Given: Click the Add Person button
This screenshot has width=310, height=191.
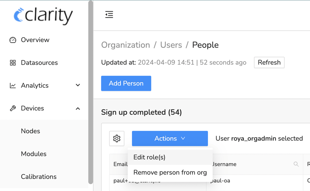Looking at the screenshot, I should tap(126, 83).
